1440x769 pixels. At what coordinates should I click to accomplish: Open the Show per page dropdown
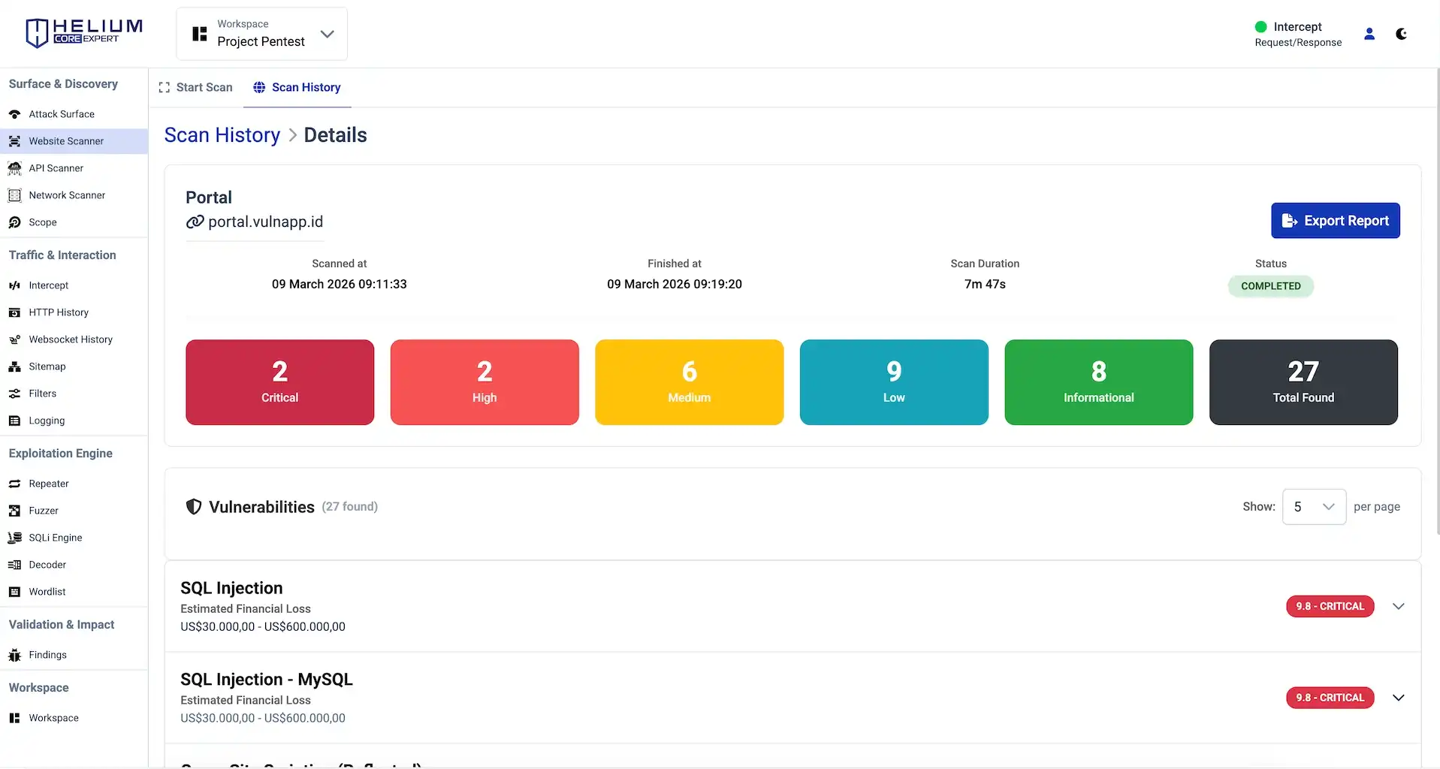click(x=1313, y=507)
